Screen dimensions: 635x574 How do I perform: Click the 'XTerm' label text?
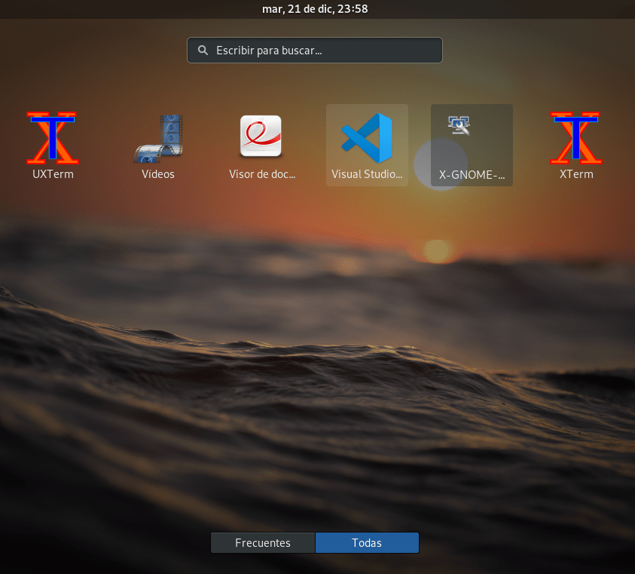point(576,174)
